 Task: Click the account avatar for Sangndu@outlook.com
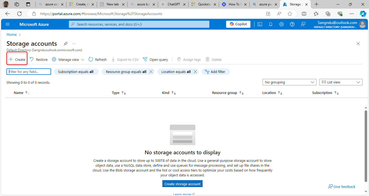click(x=363, y=24)
